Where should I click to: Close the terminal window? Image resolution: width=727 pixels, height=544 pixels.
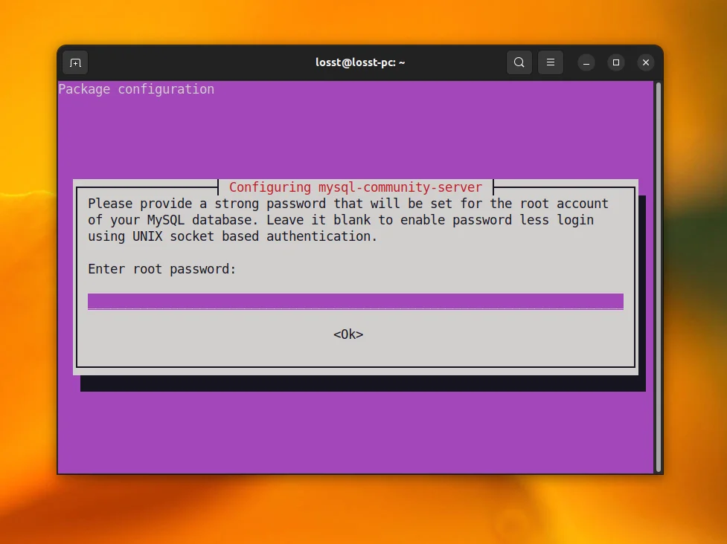coord(645,62)
